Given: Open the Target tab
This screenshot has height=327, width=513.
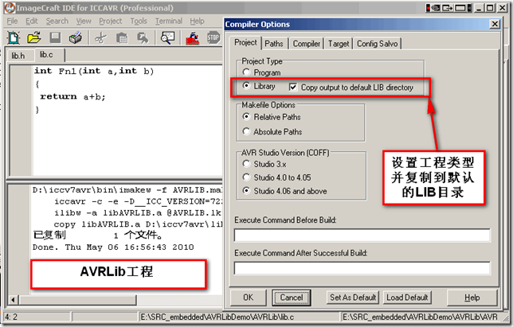Looking at the screenshot, I should coord(339,44).
